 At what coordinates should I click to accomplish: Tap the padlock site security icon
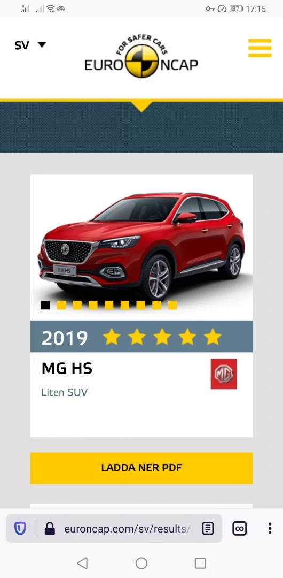(49, 529)
